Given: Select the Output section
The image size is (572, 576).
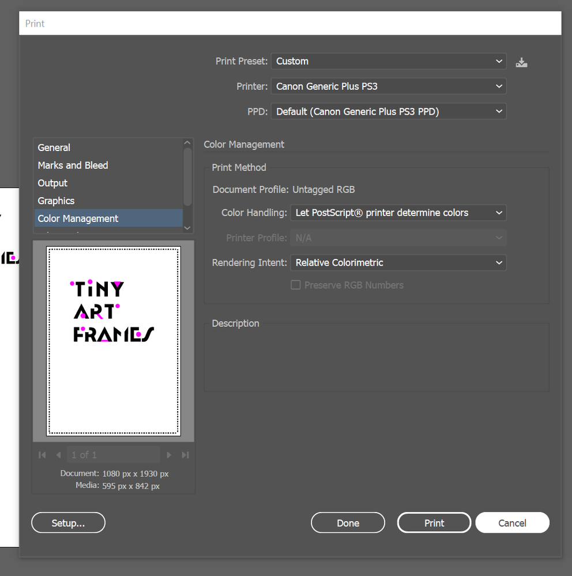Looking at the screenshot, I should point(52,183).
